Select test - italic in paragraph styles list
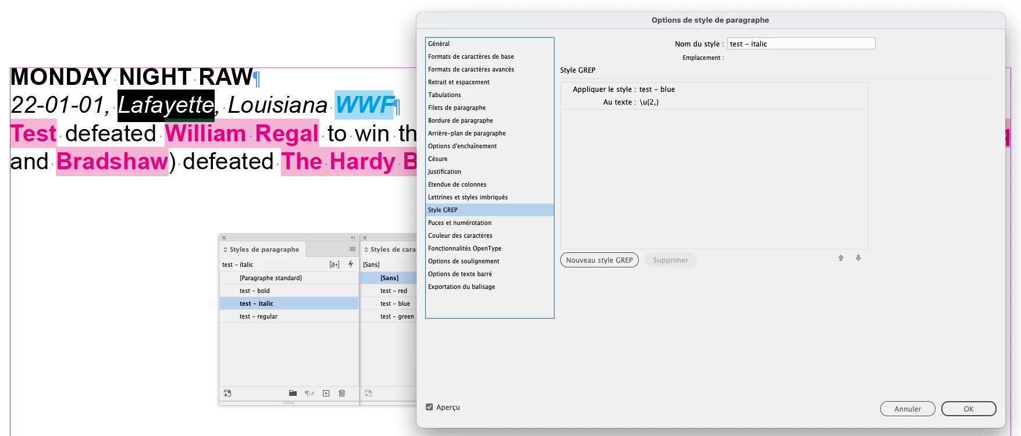 tap(289, 303)
